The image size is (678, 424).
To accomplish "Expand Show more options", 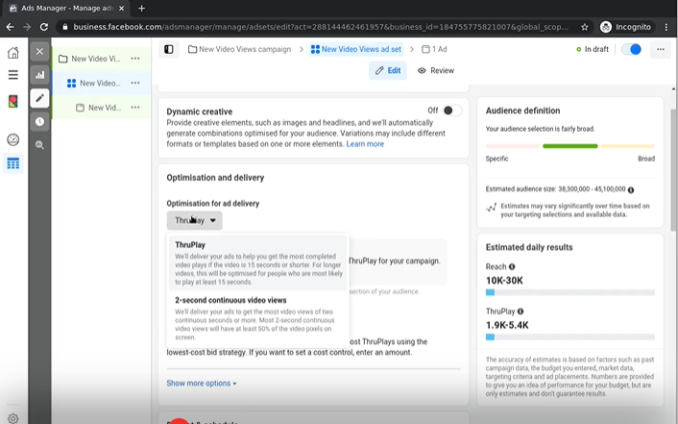I will 202,384.
